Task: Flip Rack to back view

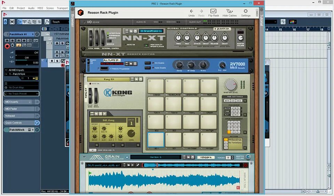Action: coord(213,13)
